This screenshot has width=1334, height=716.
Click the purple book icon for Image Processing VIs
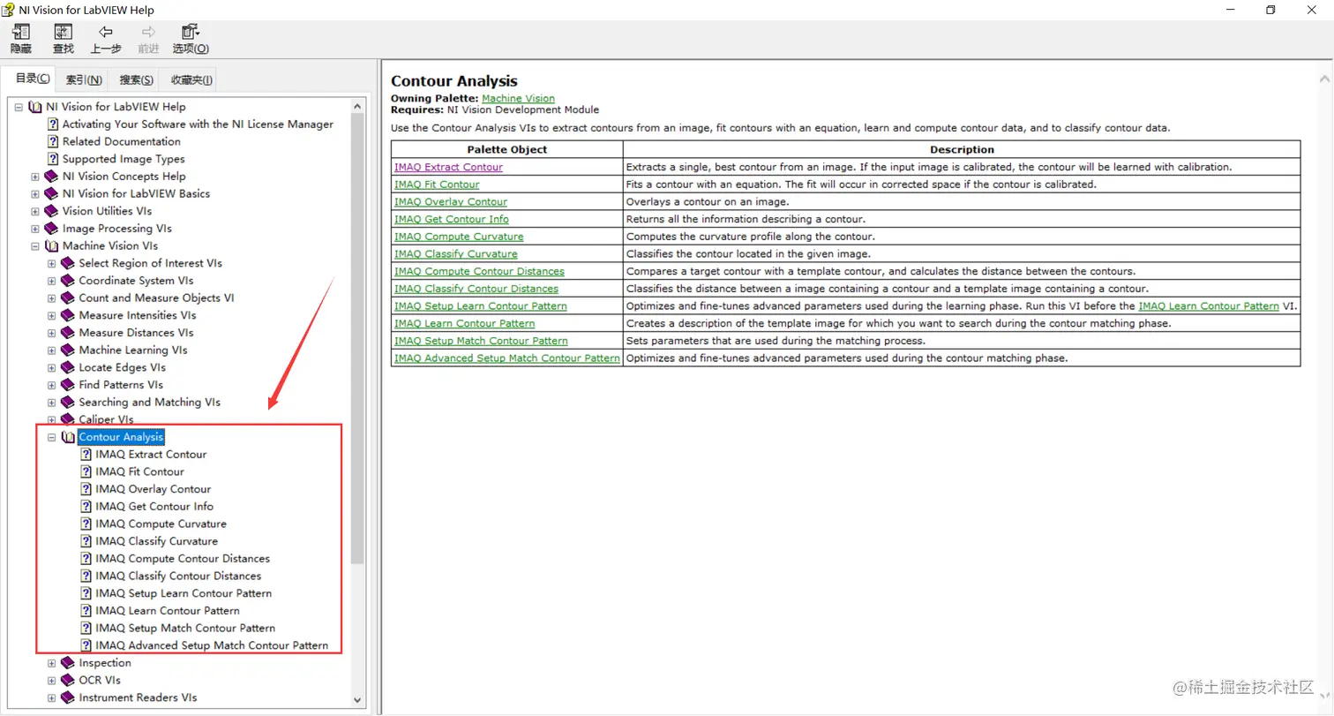pos(52,229)
